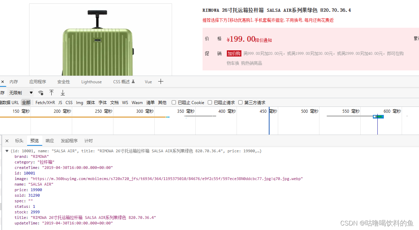Viewport: 419px width, 230px height.
Task: Open the 计时 tab
Action: [88, 141]
